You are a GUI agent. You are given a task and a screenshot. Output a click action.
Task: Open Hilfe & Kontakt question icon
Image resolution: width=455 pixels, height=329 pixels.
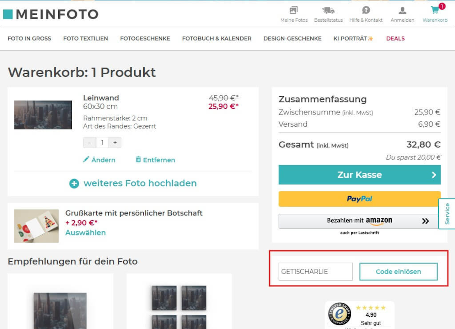coord(366,10)
